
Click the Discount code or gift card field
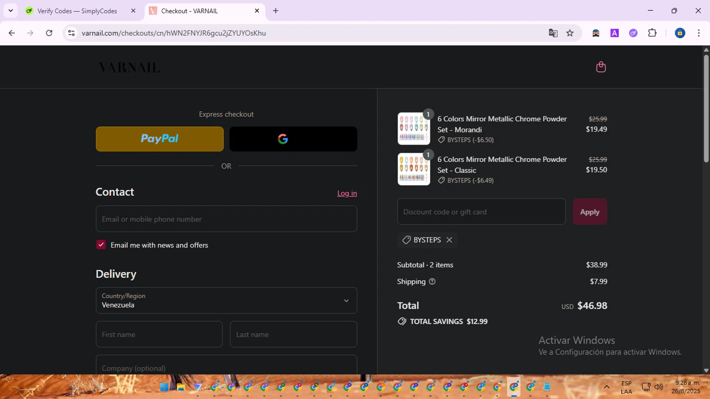(481, 212)
